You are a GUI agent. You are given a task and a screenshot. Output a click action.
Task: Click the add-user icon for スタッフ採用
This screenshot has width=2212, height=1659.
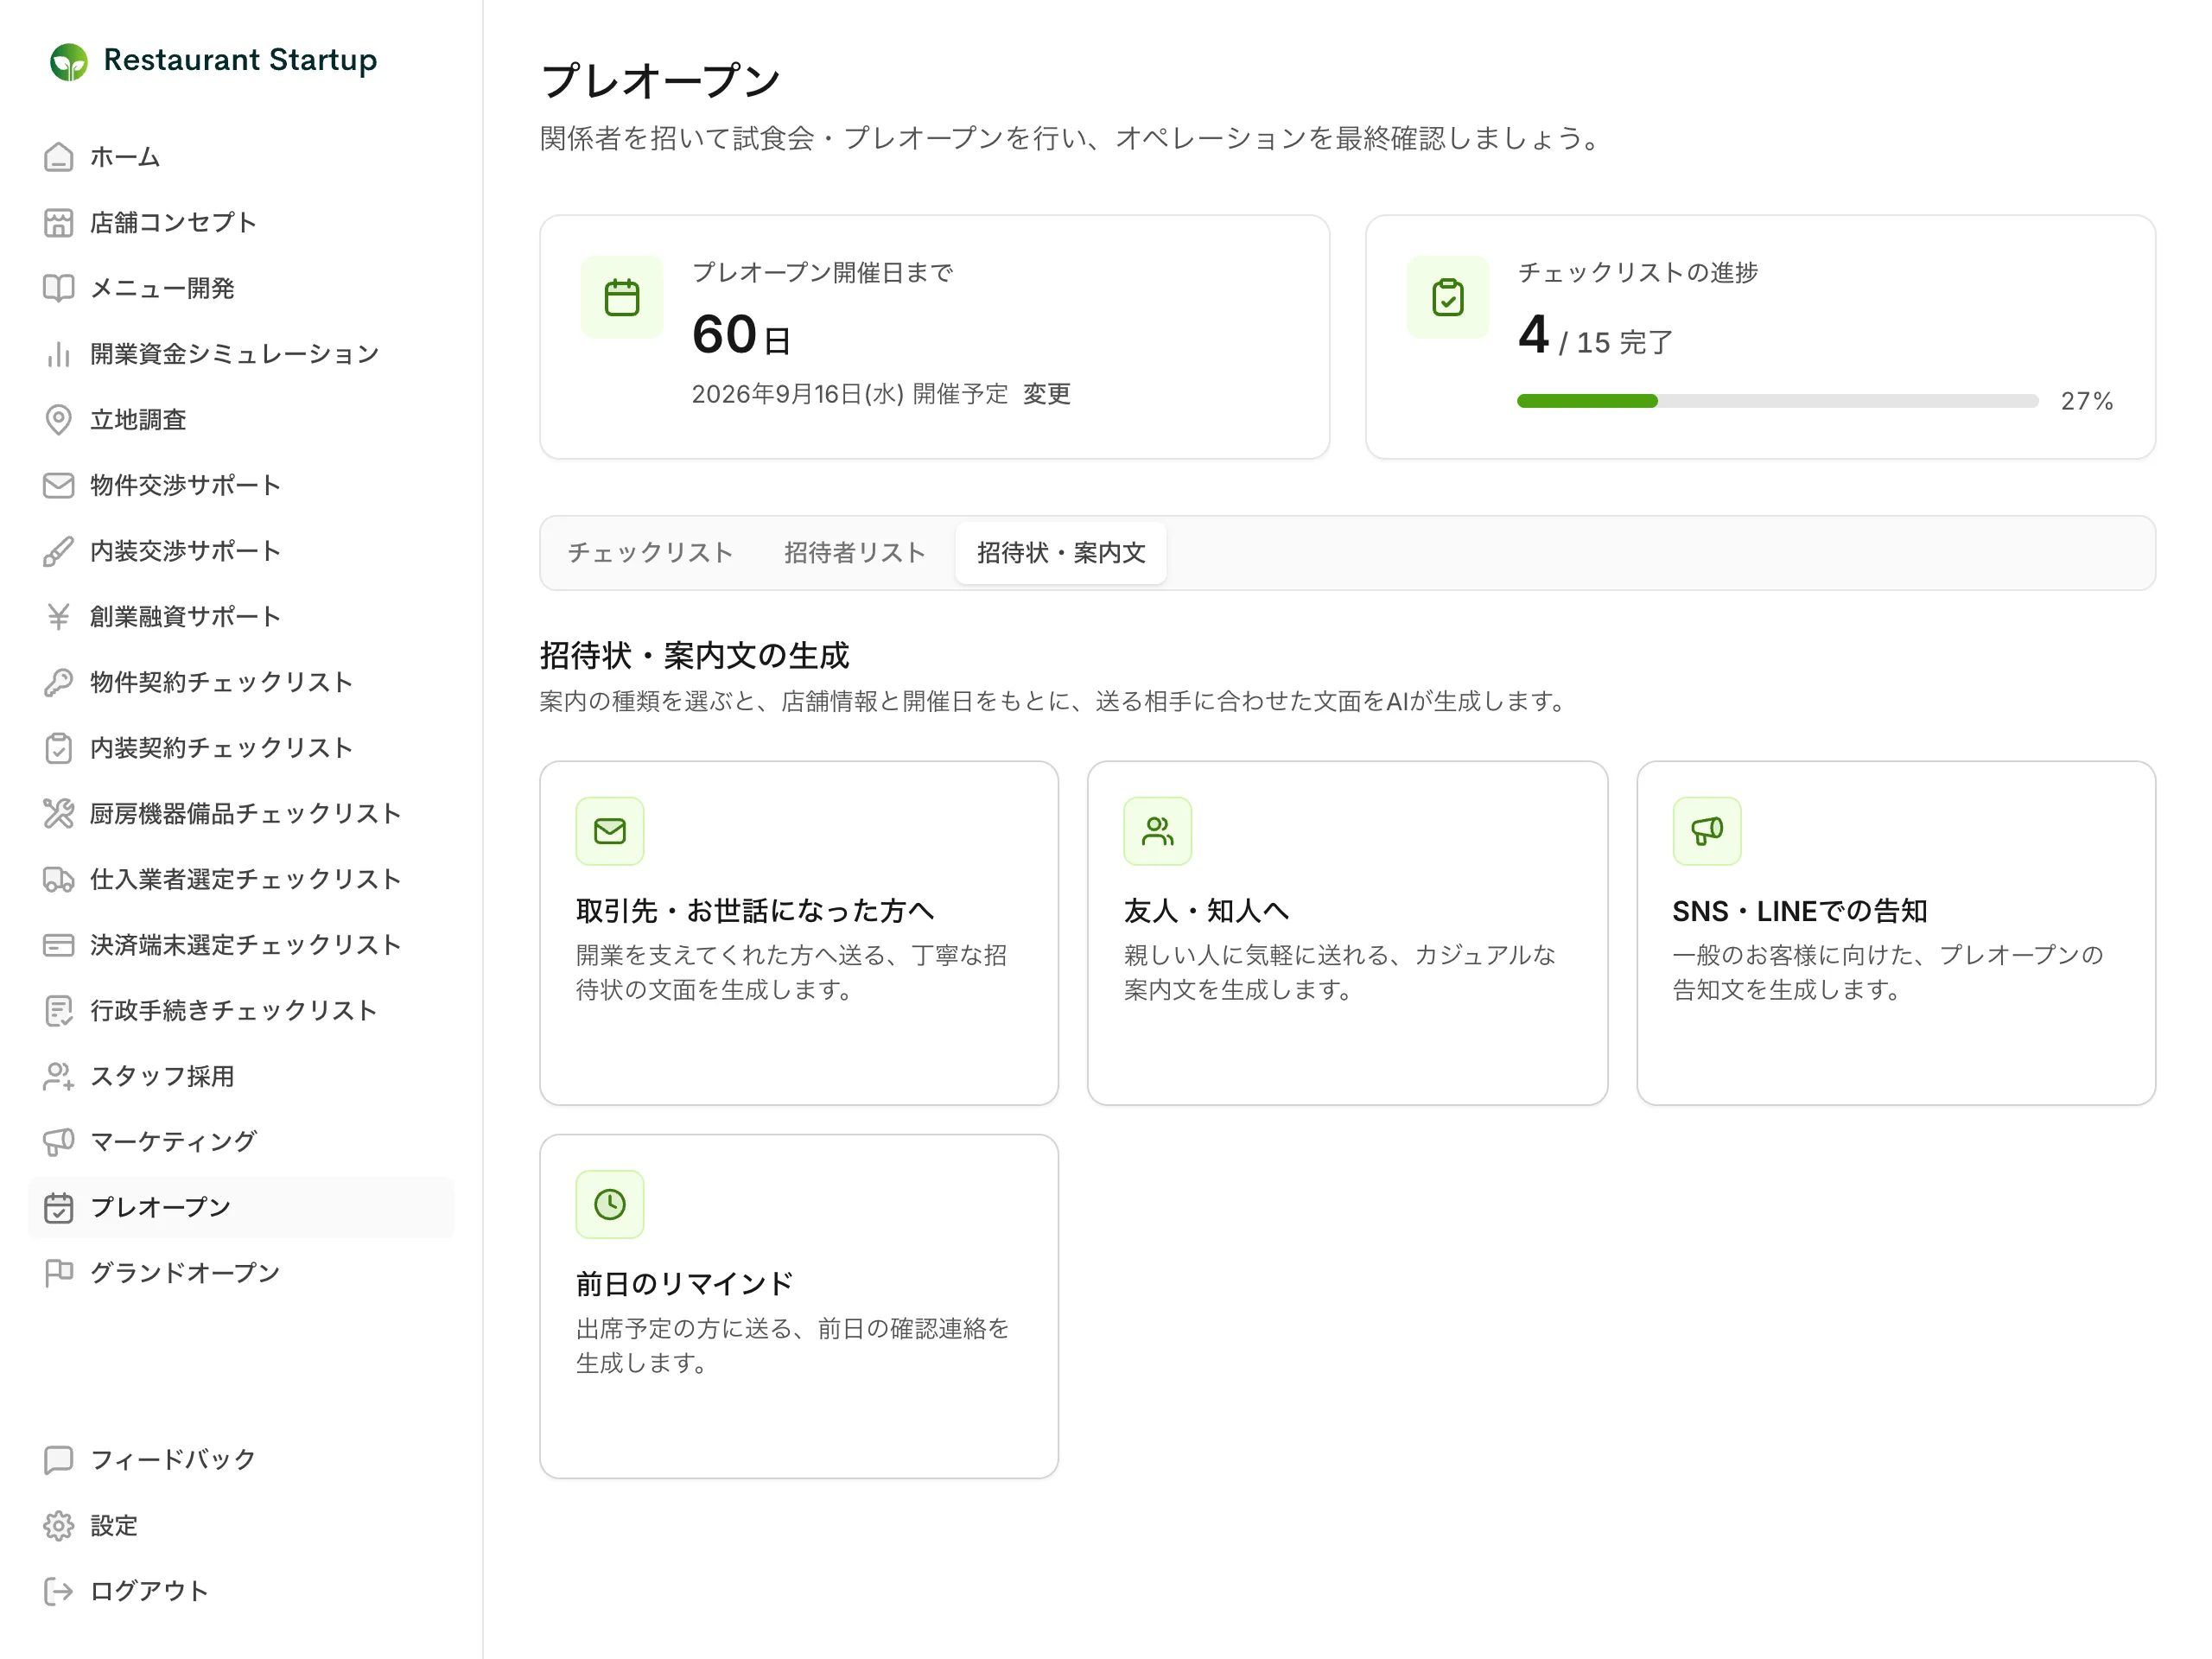pyautogui.click(x=59, y=1076)
